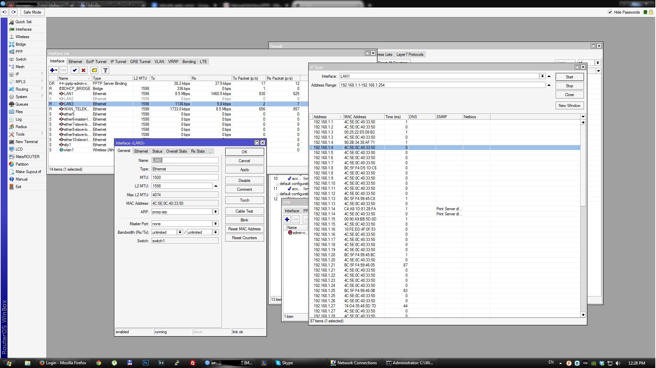Image resolution: width=656 pixels, height=368 pixels.
Task: Open Skype from the Windows taskbar
Action: 284,363
